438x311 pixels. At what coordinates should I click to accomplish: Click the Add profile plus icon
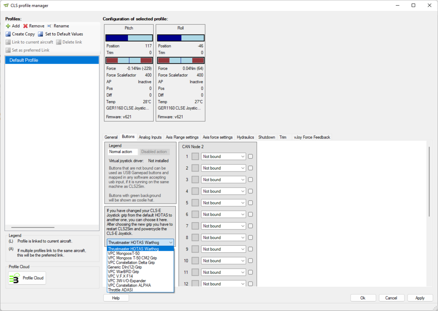click(x=8, y=26)
